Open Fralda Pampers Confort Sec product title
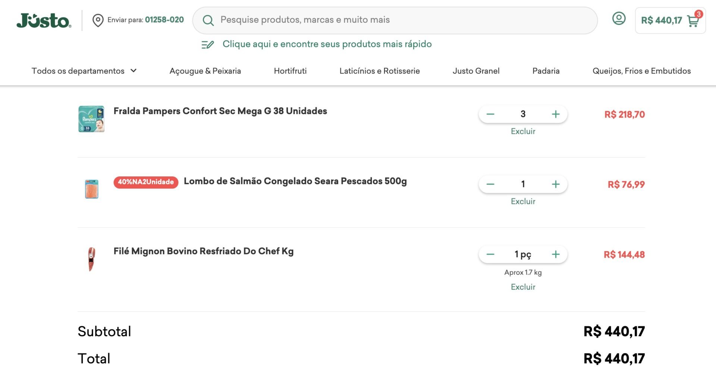Image resolution: width=716 pixels, height=375 pixels. click(x=220, y=111)
